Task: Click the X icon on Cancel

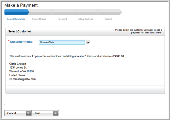Action: point(28,113)
